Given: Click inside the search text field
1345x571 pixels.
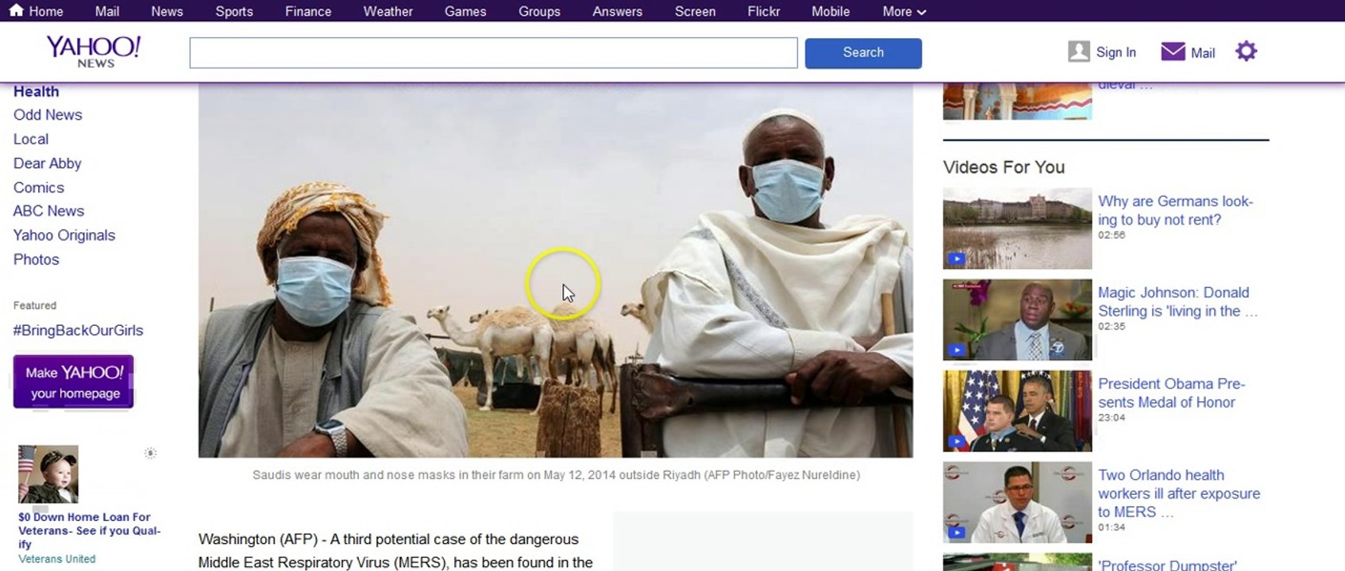Looking at the screenshot, I should [x=493, y=52].
